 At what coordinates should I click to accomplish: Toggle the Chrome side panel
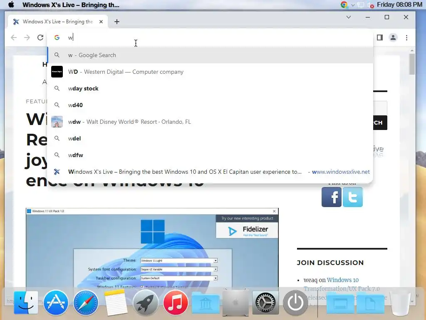[x=380, y=37]
